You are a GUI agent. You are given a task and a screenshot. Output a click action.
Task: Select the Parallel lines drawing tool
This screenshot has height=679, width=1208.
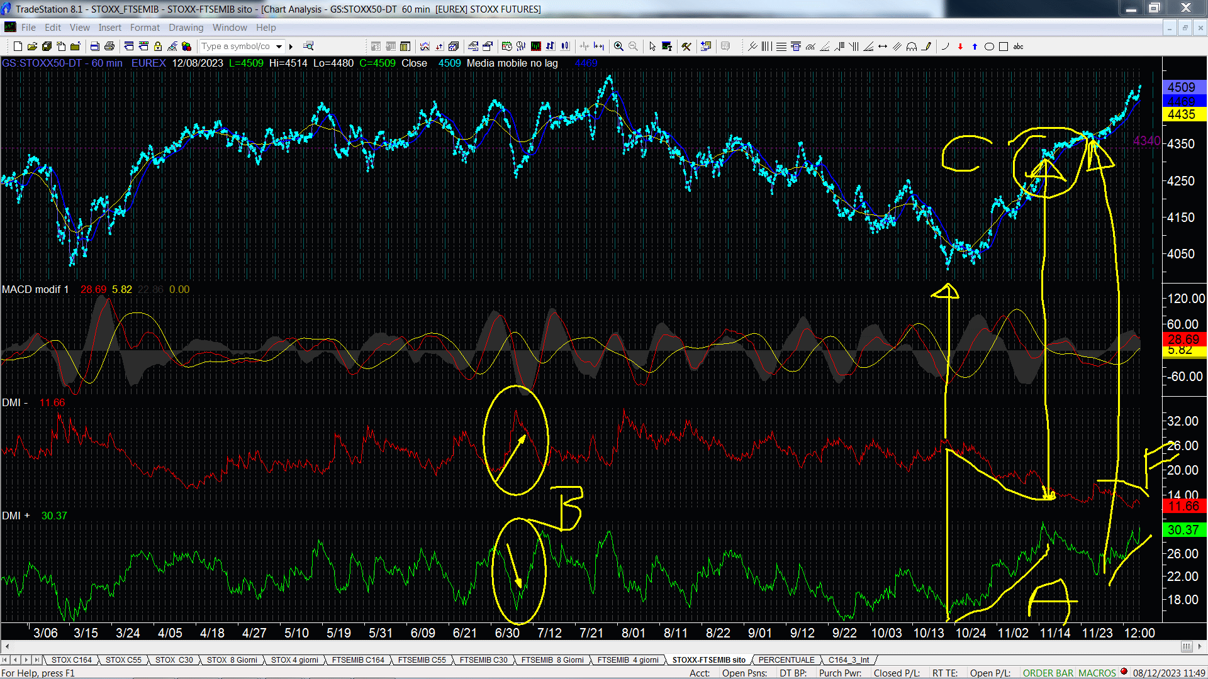click(x=897, y=47)
